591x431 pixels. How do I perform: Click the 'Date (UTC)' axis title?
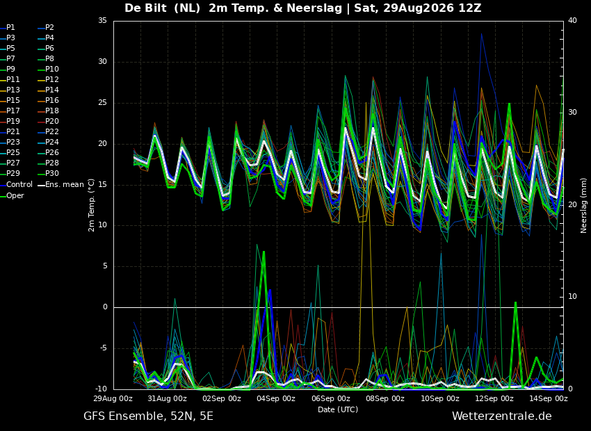pos(338,409)
